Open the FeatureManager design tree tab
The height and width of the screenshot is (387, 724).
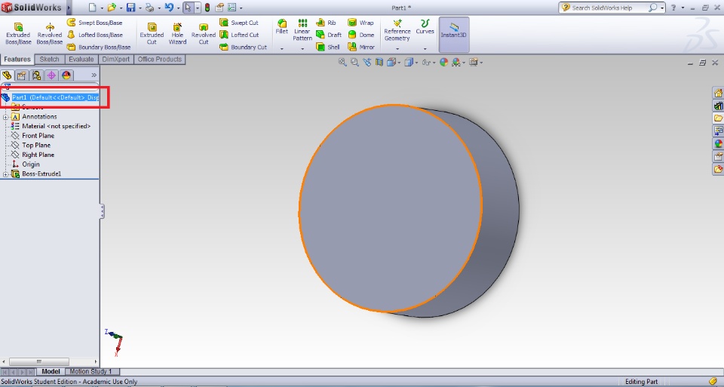7,75
